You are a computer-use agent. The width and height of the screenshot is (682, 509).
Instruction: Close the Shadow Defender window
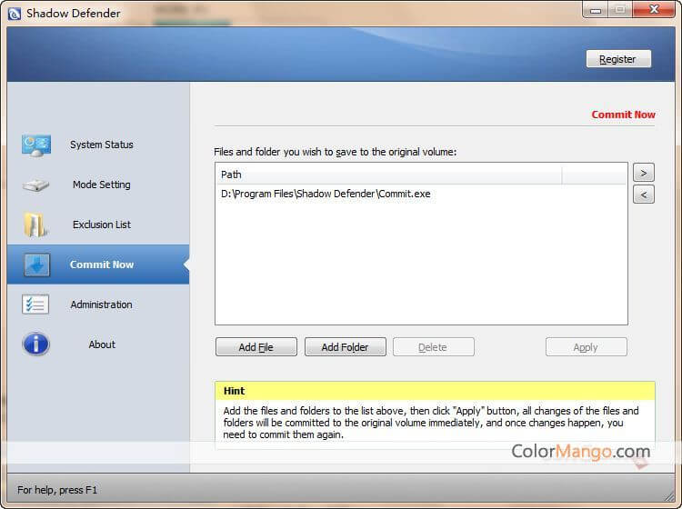click(653, 10)
